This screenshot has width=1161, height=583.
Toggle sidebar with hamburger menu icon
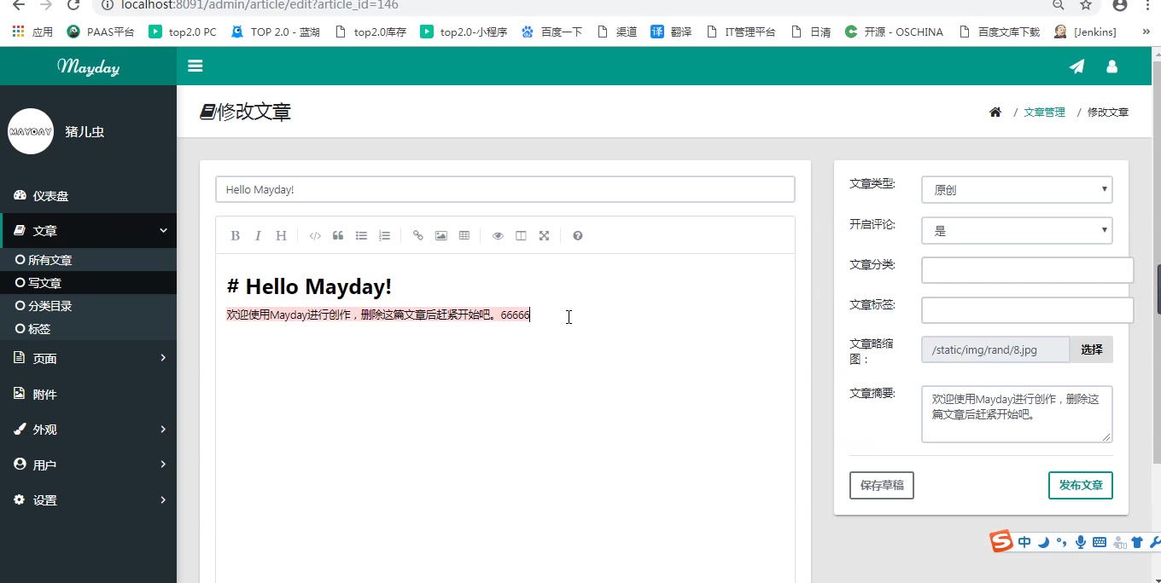click(195, 66)
